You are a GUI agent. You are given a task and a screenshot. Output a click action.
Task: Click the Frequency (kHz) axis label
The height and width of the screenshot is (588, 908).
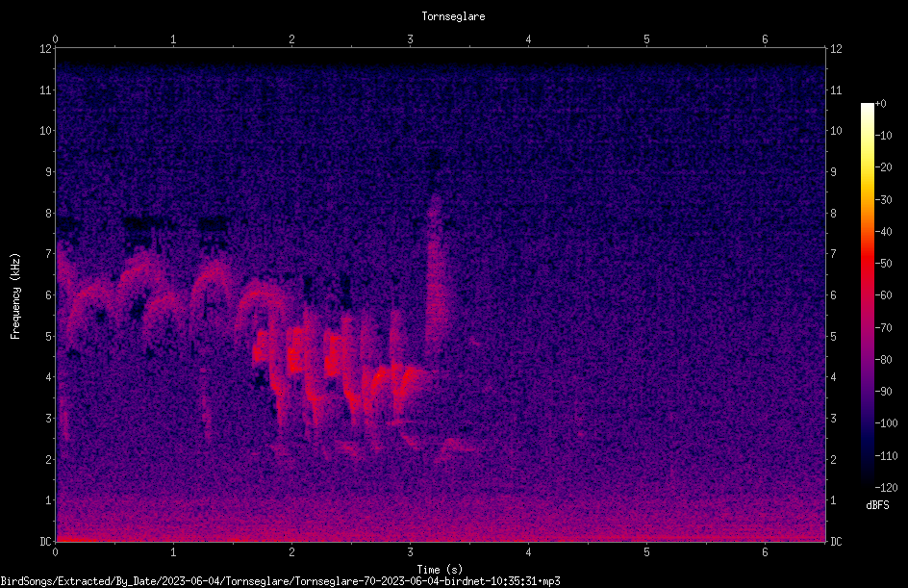click(15, 296)
